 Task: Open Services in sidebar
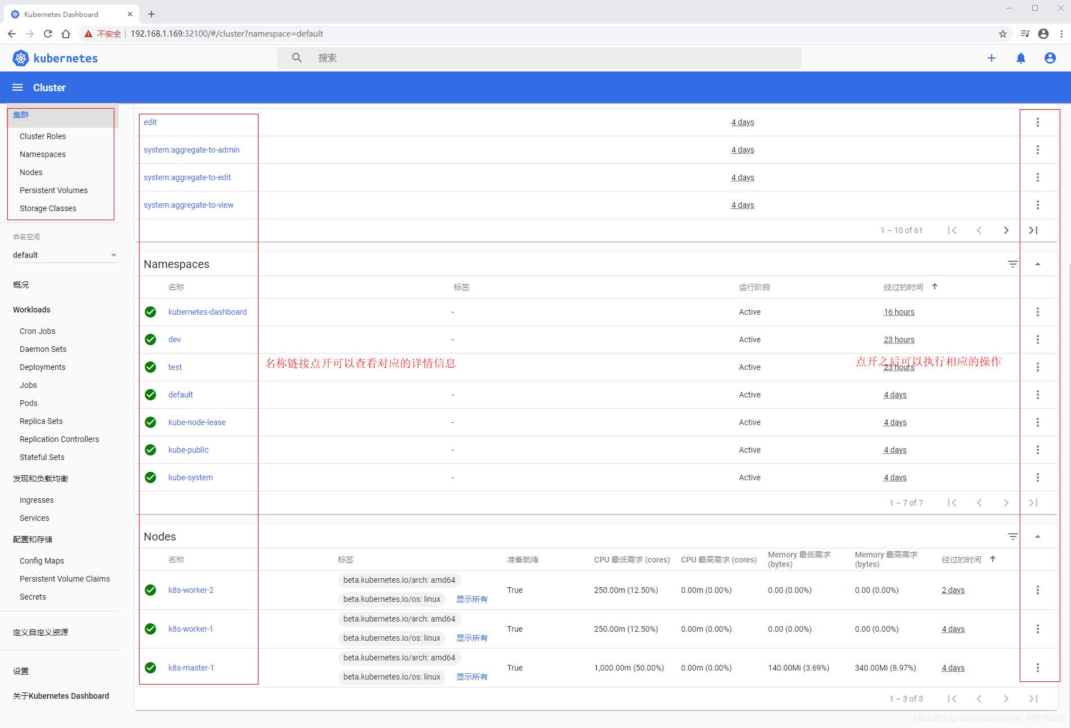[34, 518]
